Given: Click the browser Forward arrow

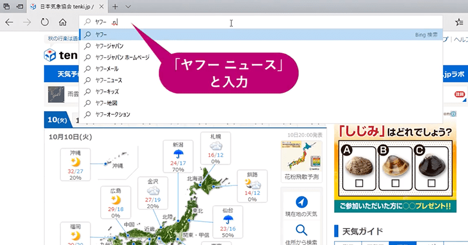Looking at the screenshot, I should [x=27, y=22].
